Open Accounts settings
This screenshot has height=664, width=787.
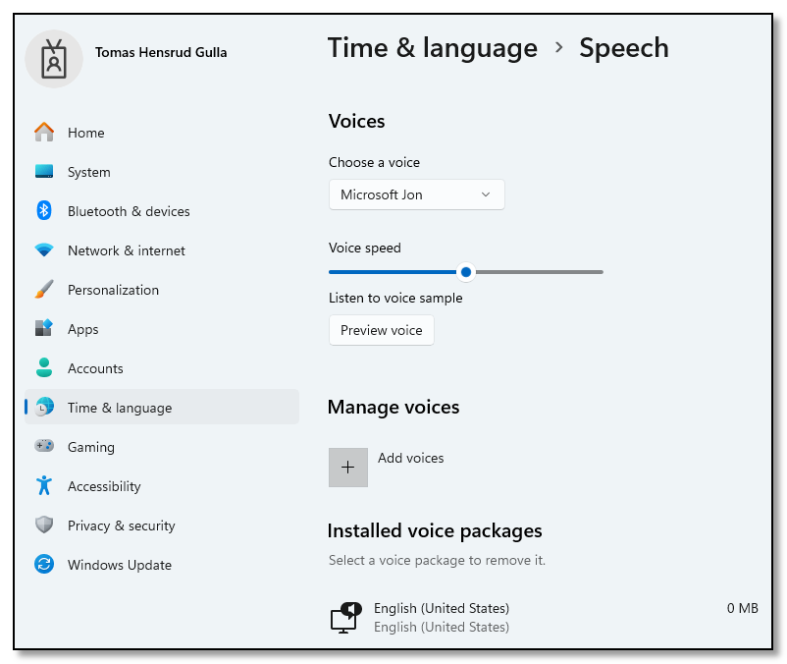point(45,368)
